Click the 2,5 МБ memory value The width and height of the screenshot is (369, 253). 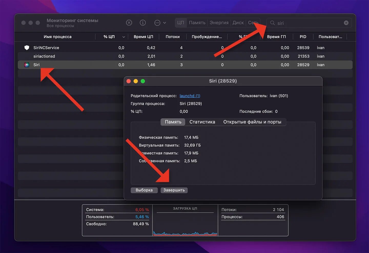coord(190,161)
